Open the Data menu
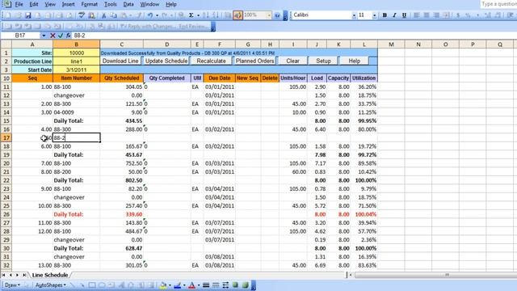 tap(128, 4)
